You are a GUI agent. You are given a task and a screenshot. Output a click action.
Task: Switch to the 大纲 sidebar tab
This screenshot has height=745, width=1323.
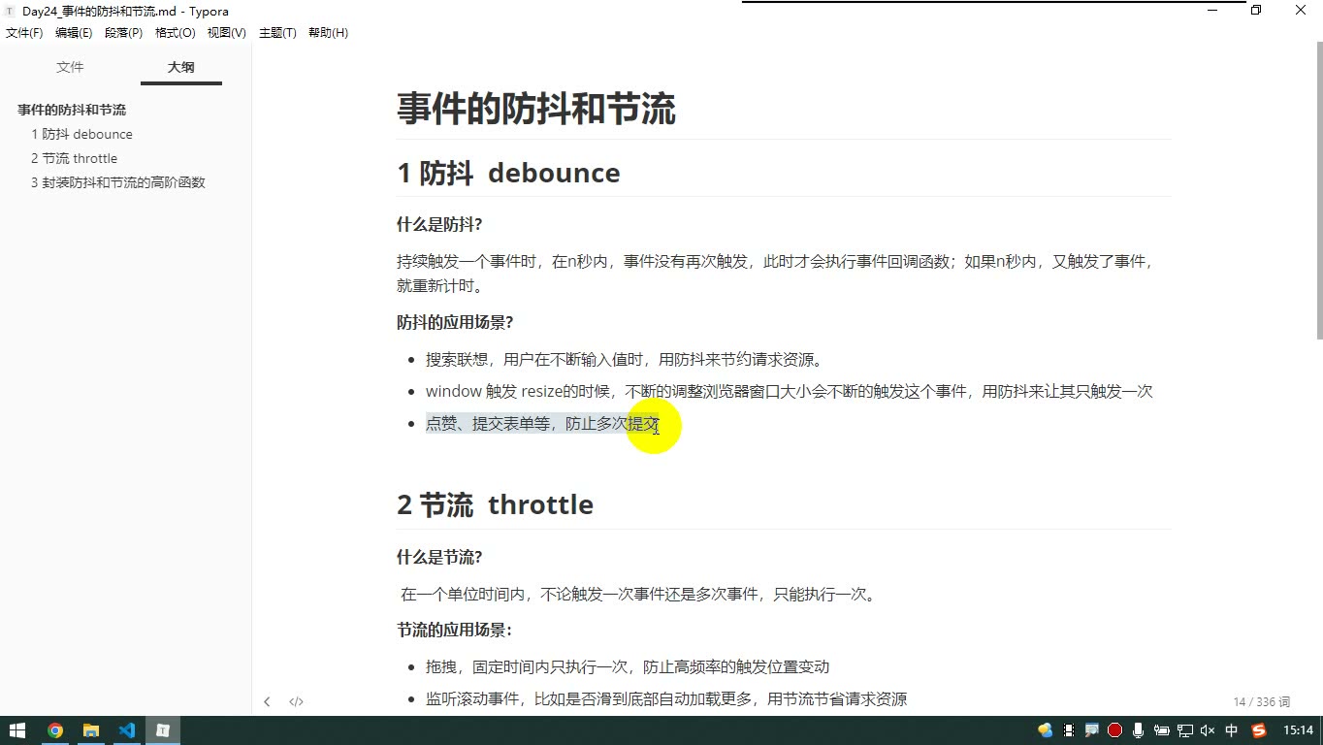tap(181, 67)
